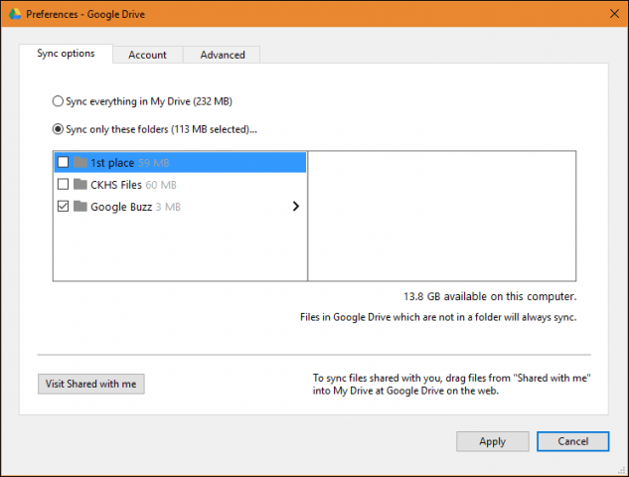The image size is (629, 477).
Task: Select Sync everything in My Drive radio button
Action: pos(58,101)
